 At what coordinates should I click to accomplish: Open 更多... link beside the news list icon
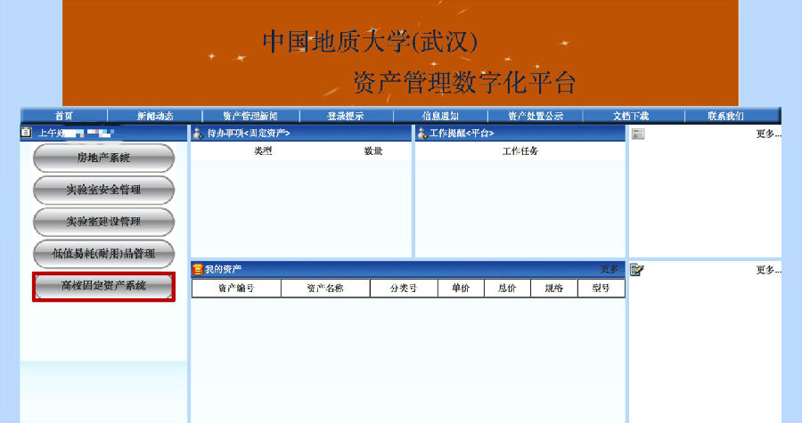point(769,134)
